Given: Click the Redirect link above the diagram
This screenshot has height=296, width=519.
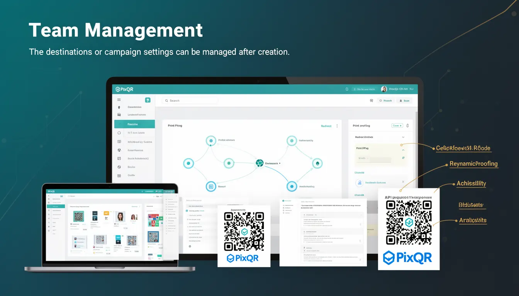Looking at the screenshot, I should tap(326, 126).
